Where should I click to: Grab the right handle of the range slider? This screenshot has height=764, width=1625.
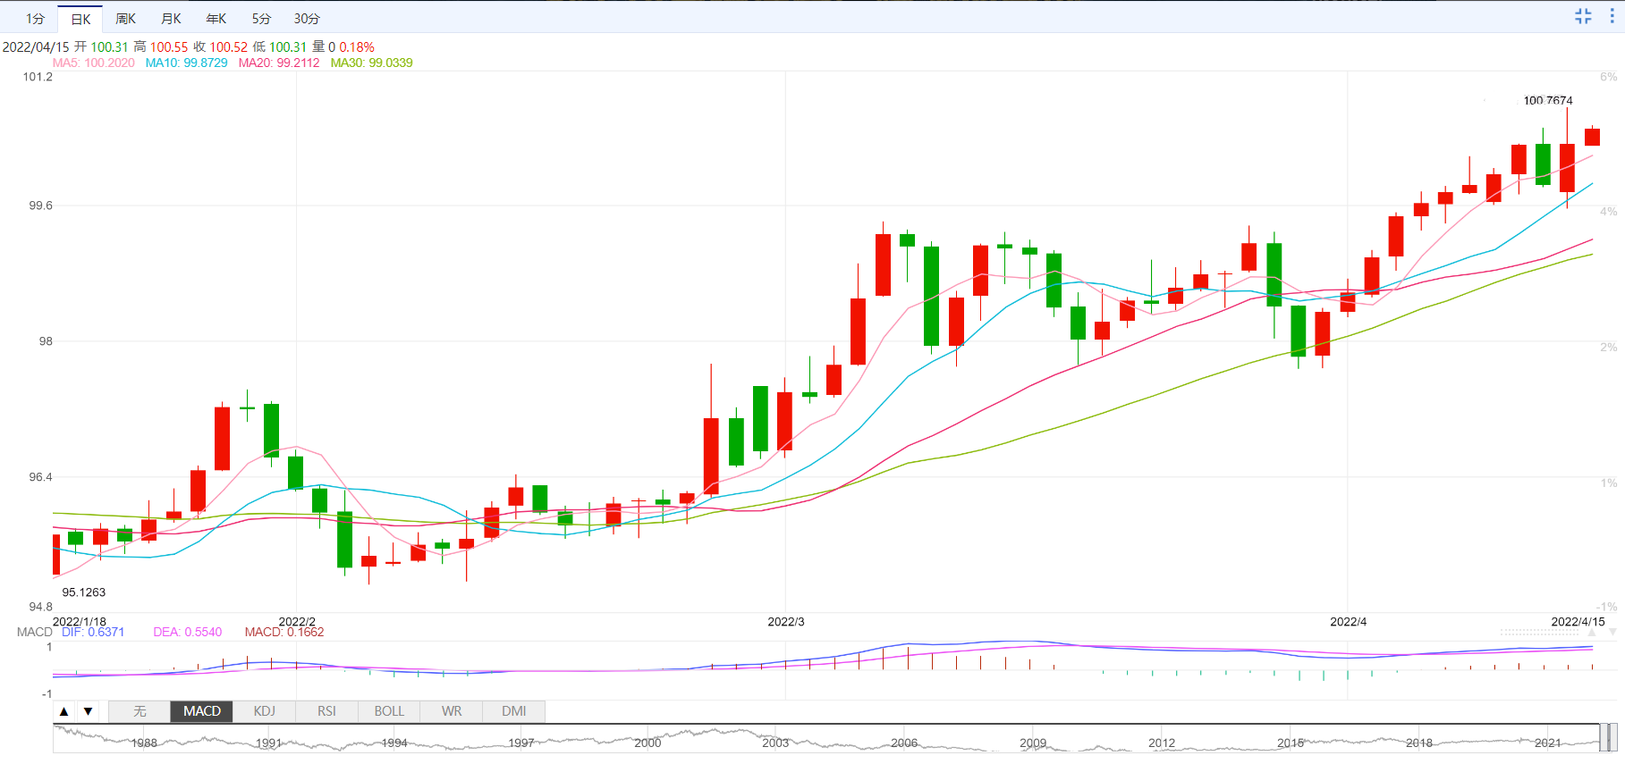click(x=1613, y=737)
